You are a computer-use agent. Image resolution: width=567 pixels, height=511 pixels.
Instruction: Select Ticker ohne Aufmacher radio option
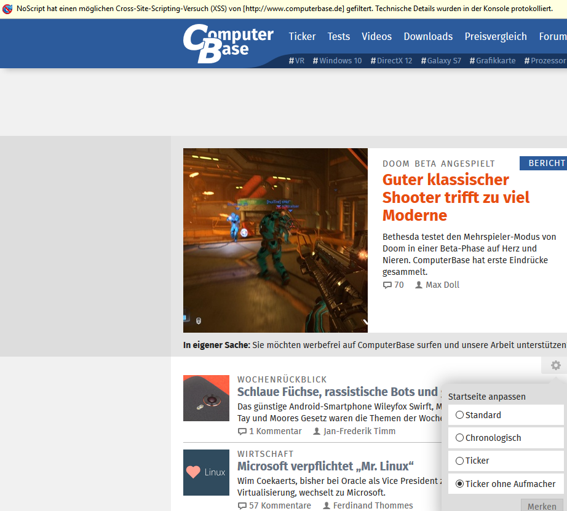[459, 484]
